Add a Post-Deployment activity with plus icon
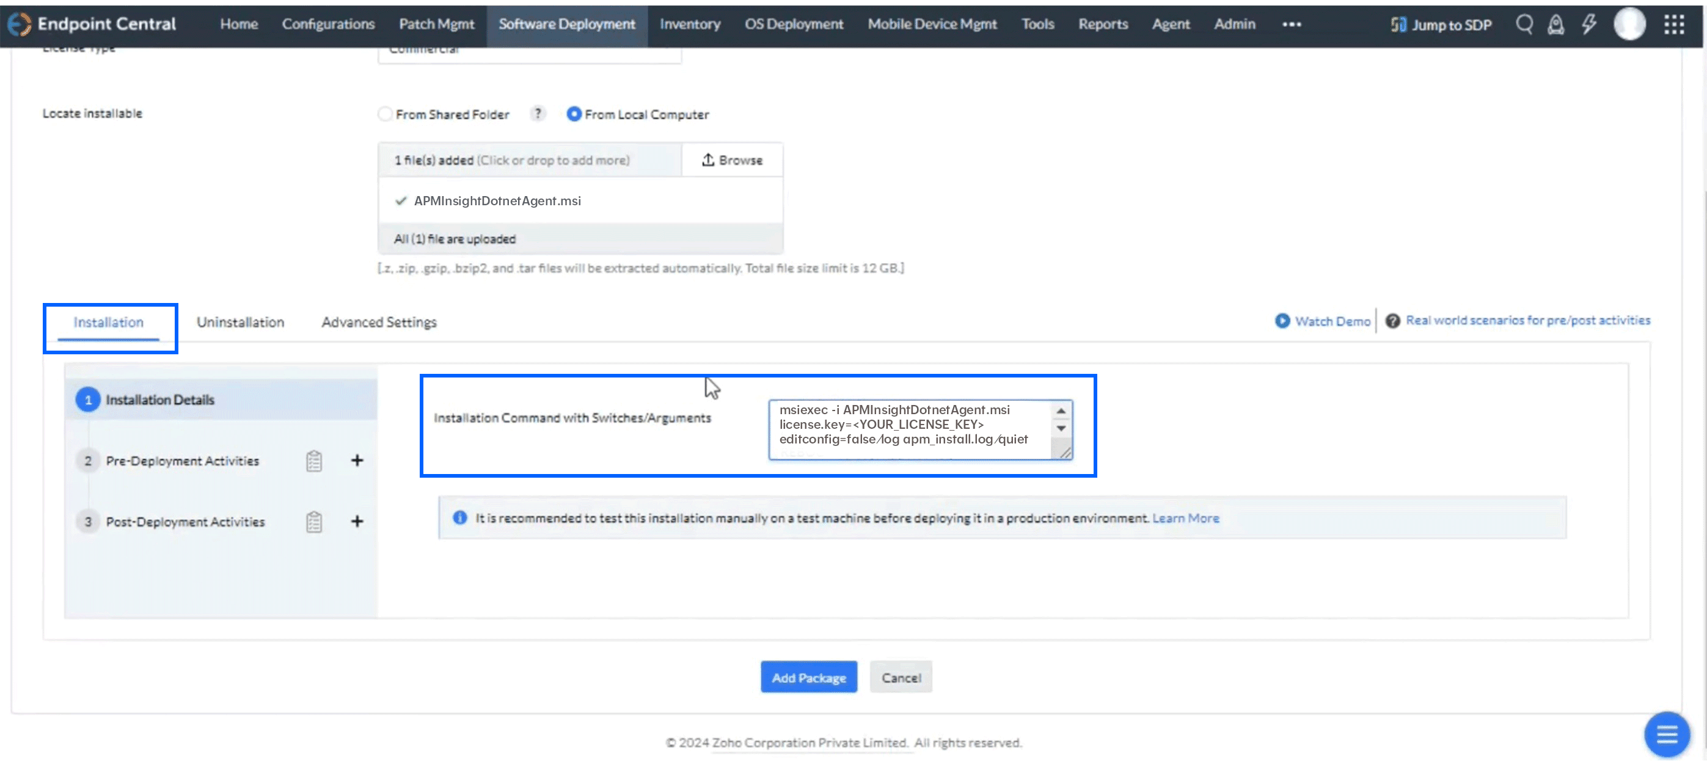The width and height of the screenshot is (1707, 766). pos(357,522)
